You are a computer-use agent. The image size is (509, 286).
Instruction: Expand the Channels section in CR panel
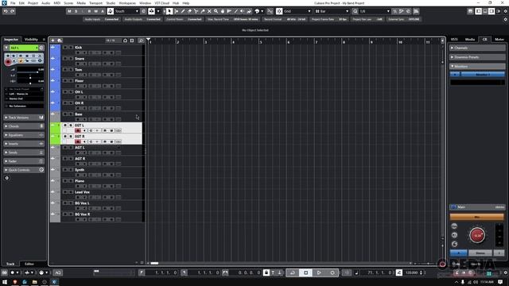[477, 48]
